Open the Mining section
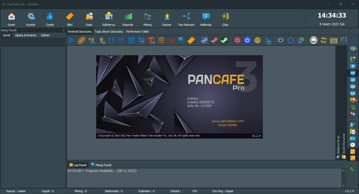This screenshot has height=194, width=359. tap(147, 19)
